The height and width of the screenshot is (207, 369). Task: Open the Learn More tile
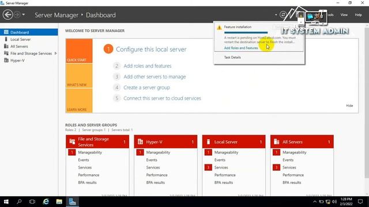(79, 101)
